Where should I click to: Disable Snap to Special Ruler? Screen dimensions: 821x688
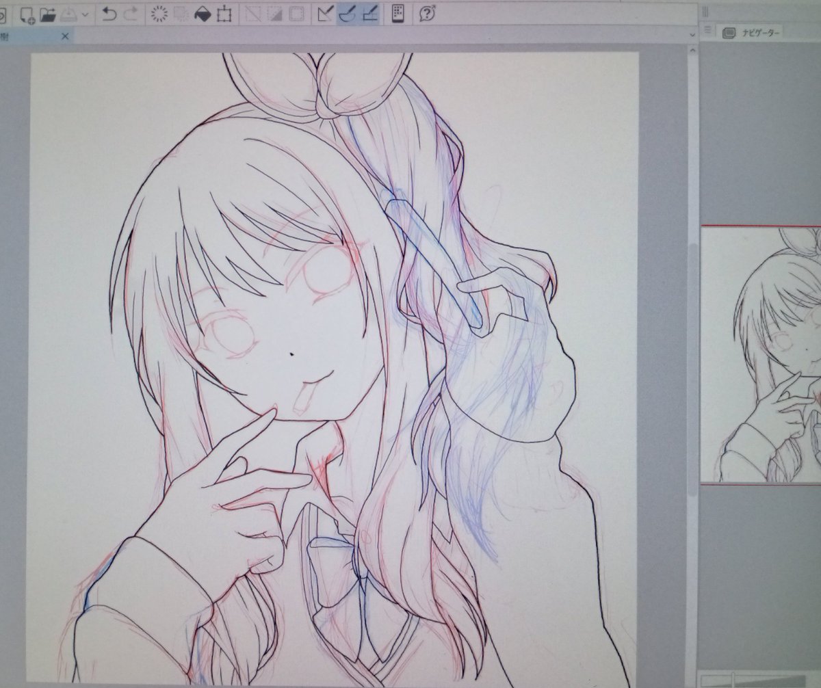point(348,13)
